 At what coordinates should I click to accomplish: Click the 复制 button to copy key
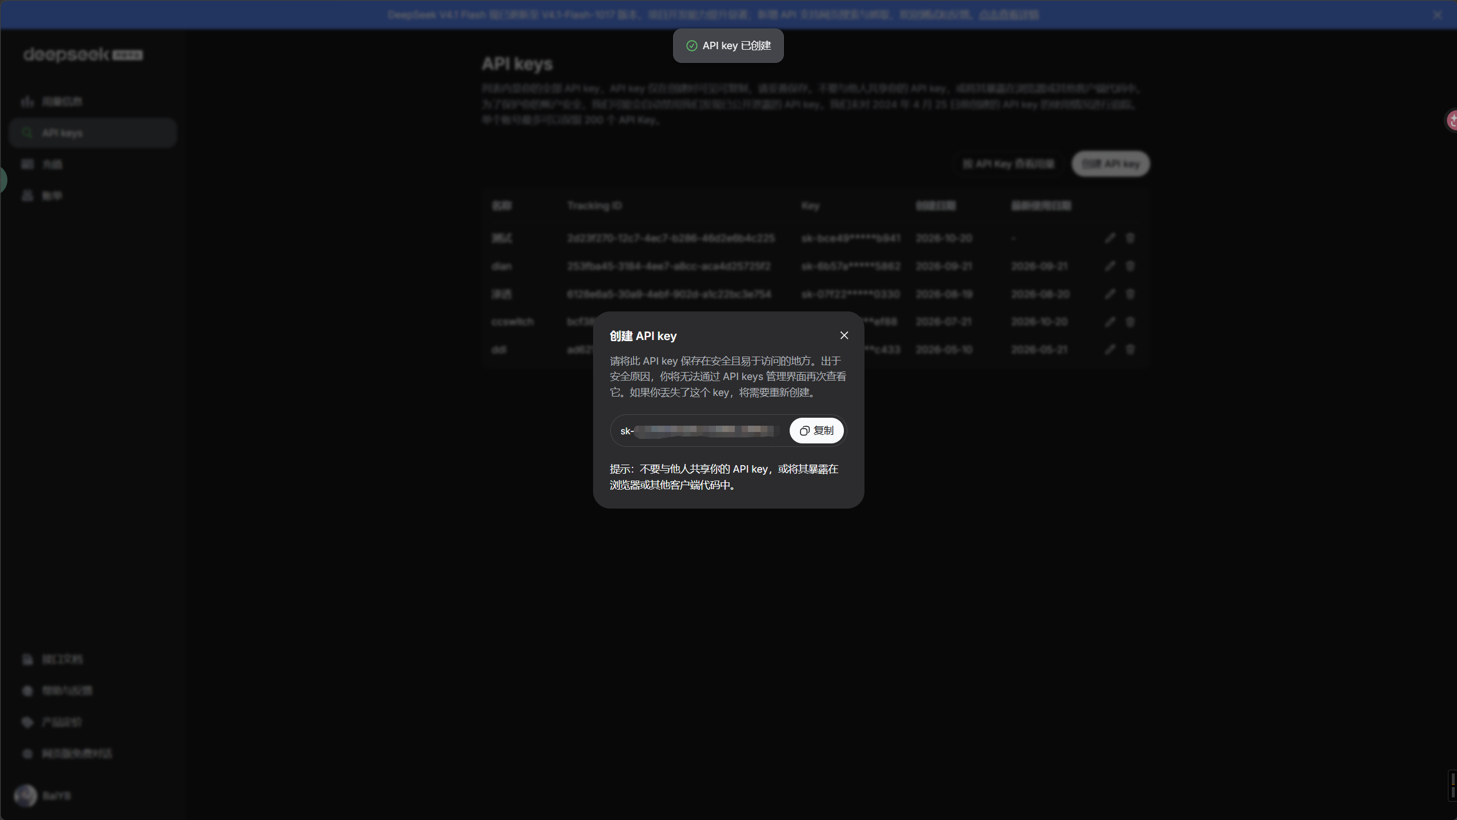[816, 430]
